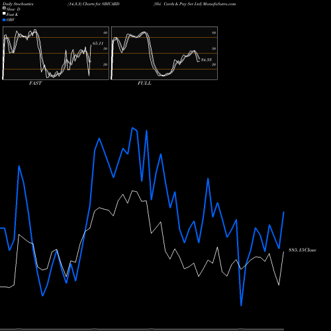Click the 20 axis label in FULL chart
Viewport: 331px width, 331px height.
tap(214, 64)
